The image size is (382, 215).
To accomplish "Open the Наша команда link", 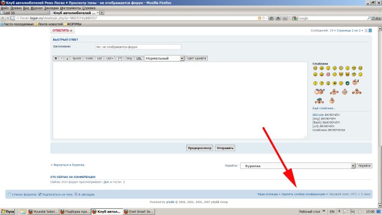I will coord(267,194).
